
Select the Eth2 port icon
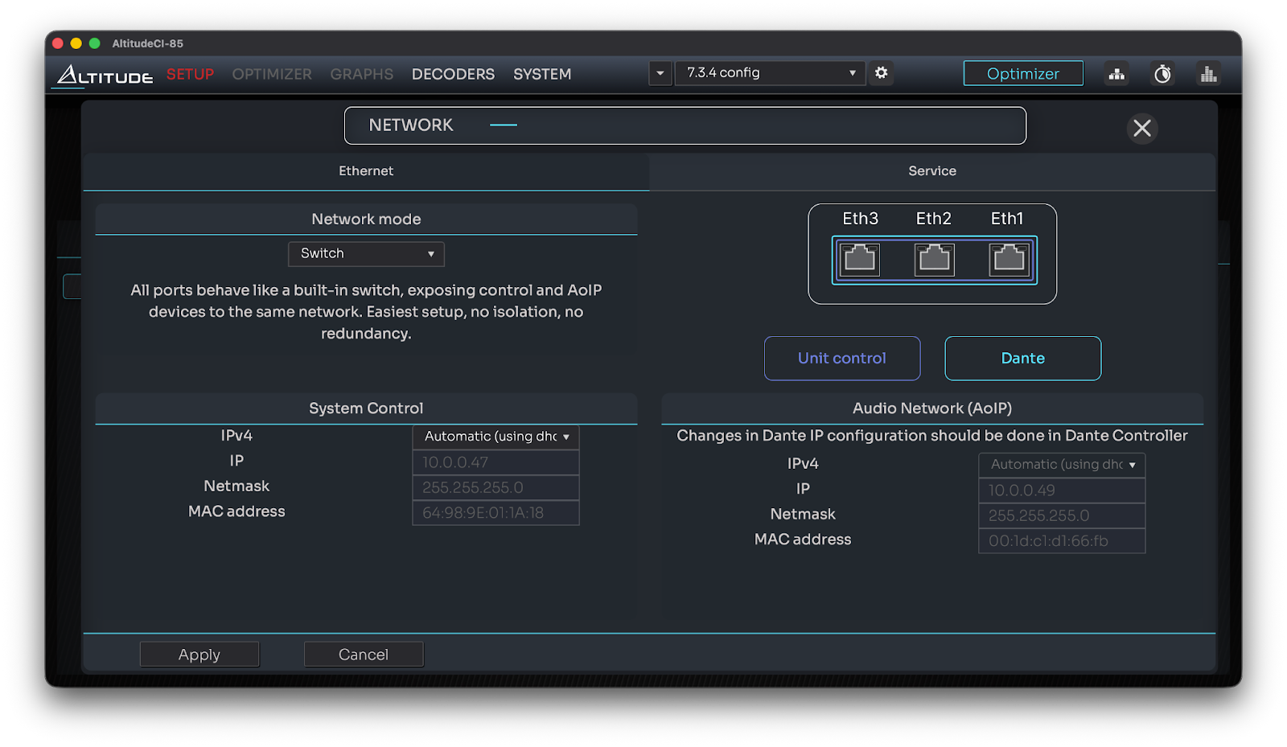point(934,260)
